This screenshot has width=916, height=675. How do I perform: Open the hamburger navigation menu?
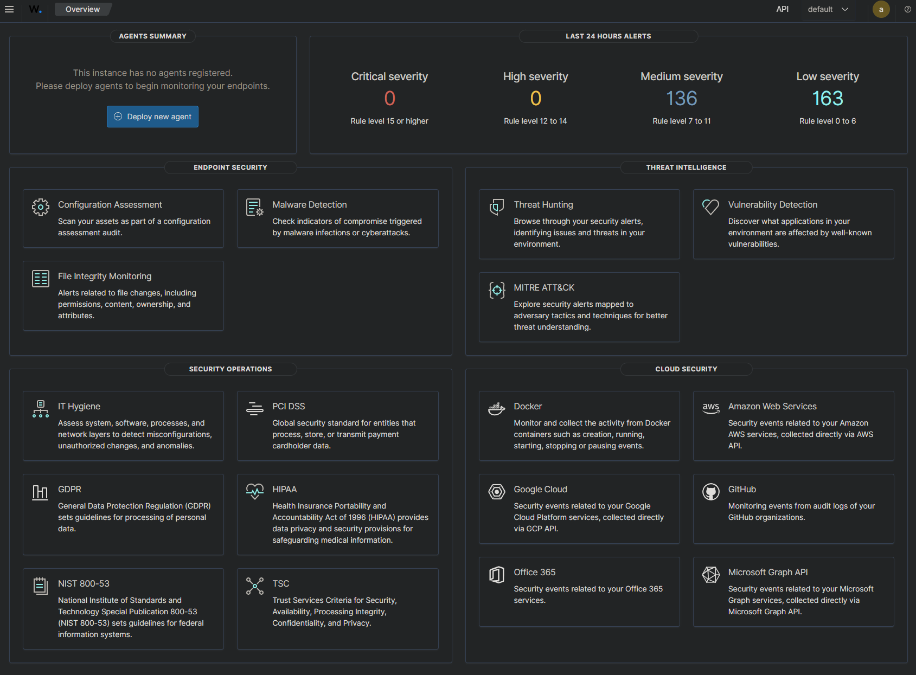pyautogui.click(x=9, y=9)
